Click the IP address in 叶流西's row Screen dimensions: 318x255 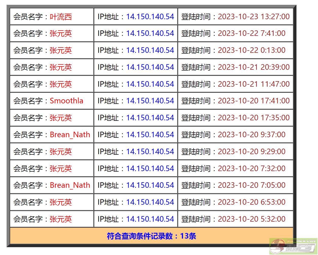[150, 17]
